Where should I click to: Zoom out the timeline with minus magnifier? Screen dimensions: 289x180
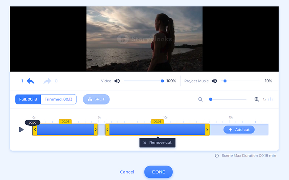click(x=200, y=99)
